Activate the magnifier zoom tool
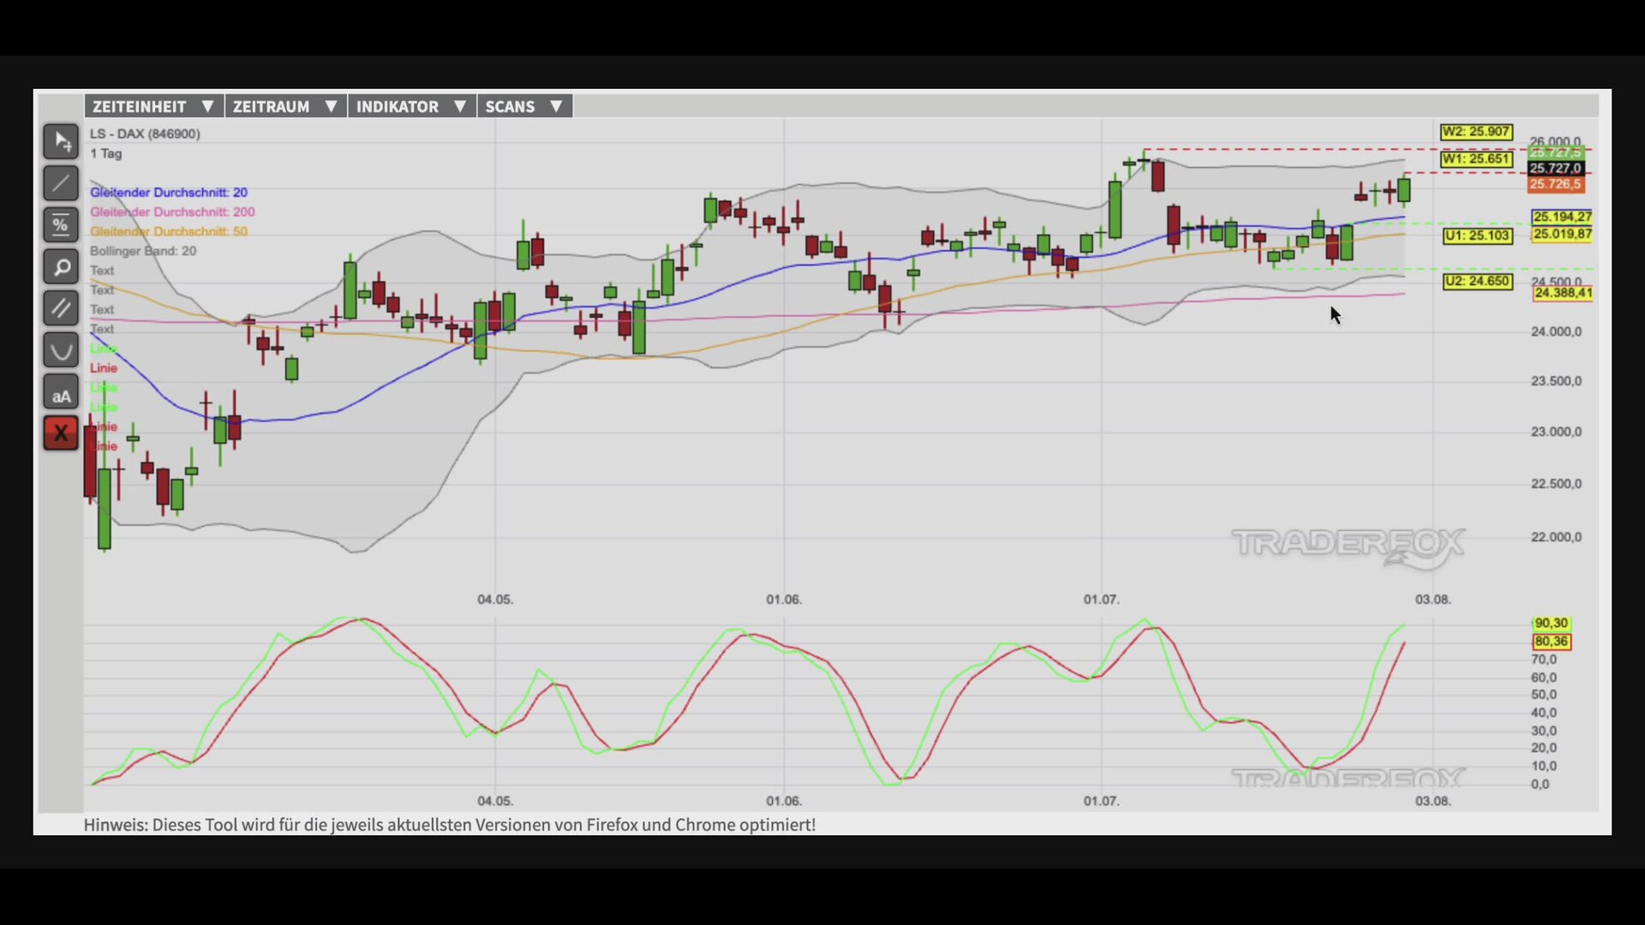This screenshot has width=1645, height=925. [61, 267]
